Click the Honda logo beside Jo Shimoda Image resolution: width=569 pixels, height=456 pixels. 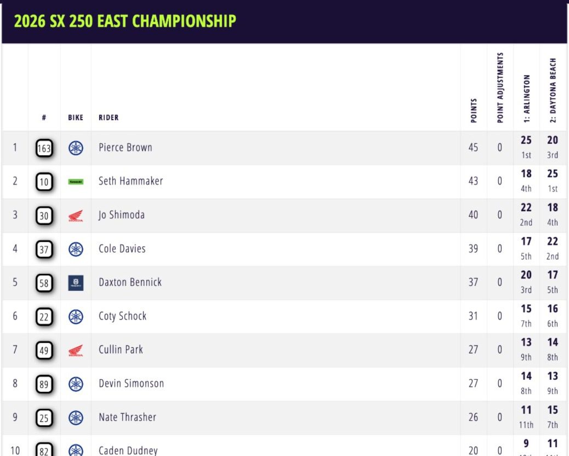76,216
